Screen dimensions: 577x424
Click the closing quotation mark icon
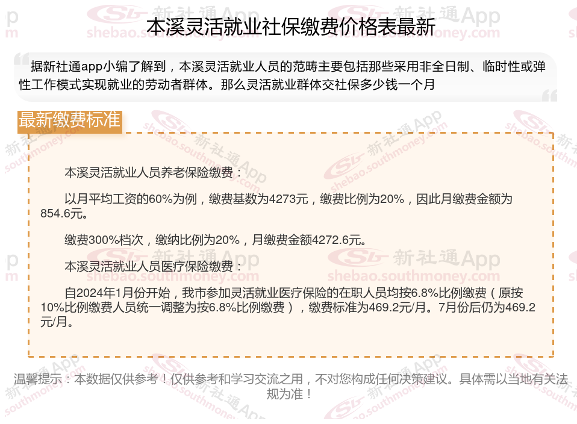(549, 95)
